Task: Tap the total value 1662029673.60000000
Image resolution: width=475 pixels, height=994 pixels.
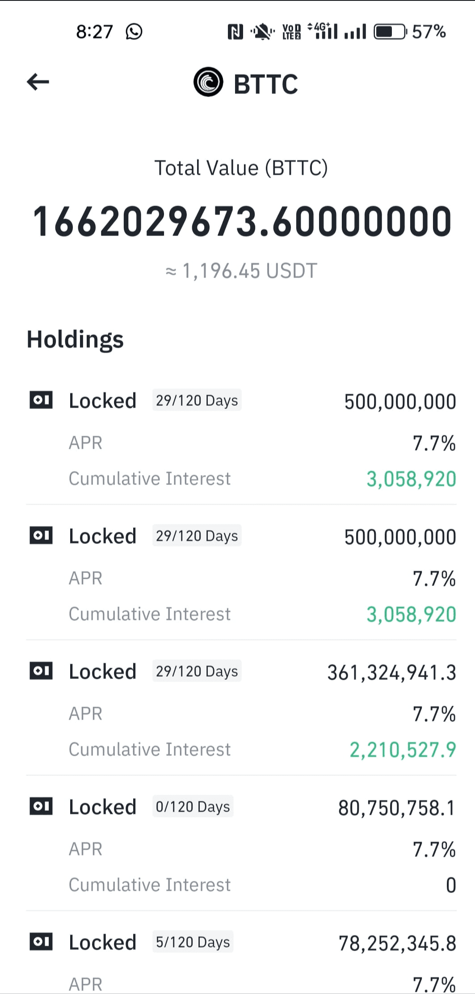Action: [x=242, y=221]
